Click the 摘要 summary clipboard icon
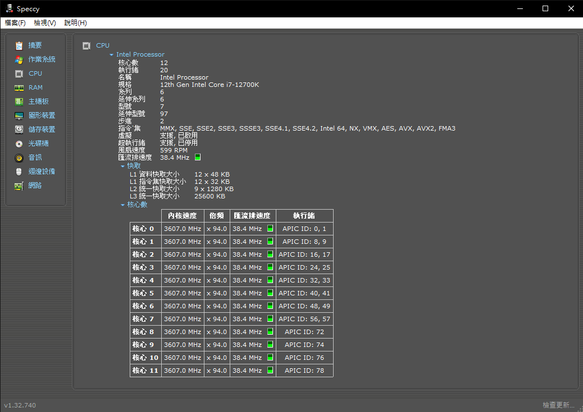This screenshot has width=583, height=412. [19, 45]
